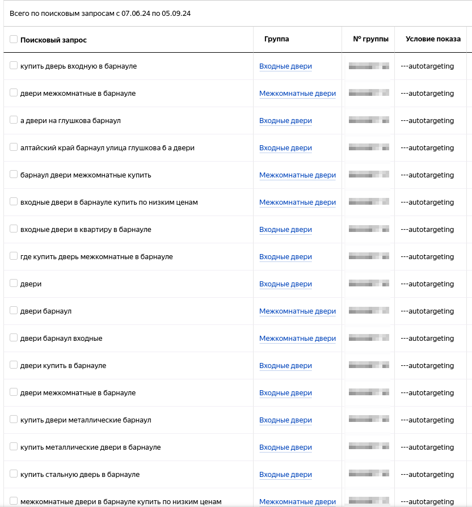Click the Поисковый запрос column header label
This screenshot has height=507, width=472.
coord(53,40)
